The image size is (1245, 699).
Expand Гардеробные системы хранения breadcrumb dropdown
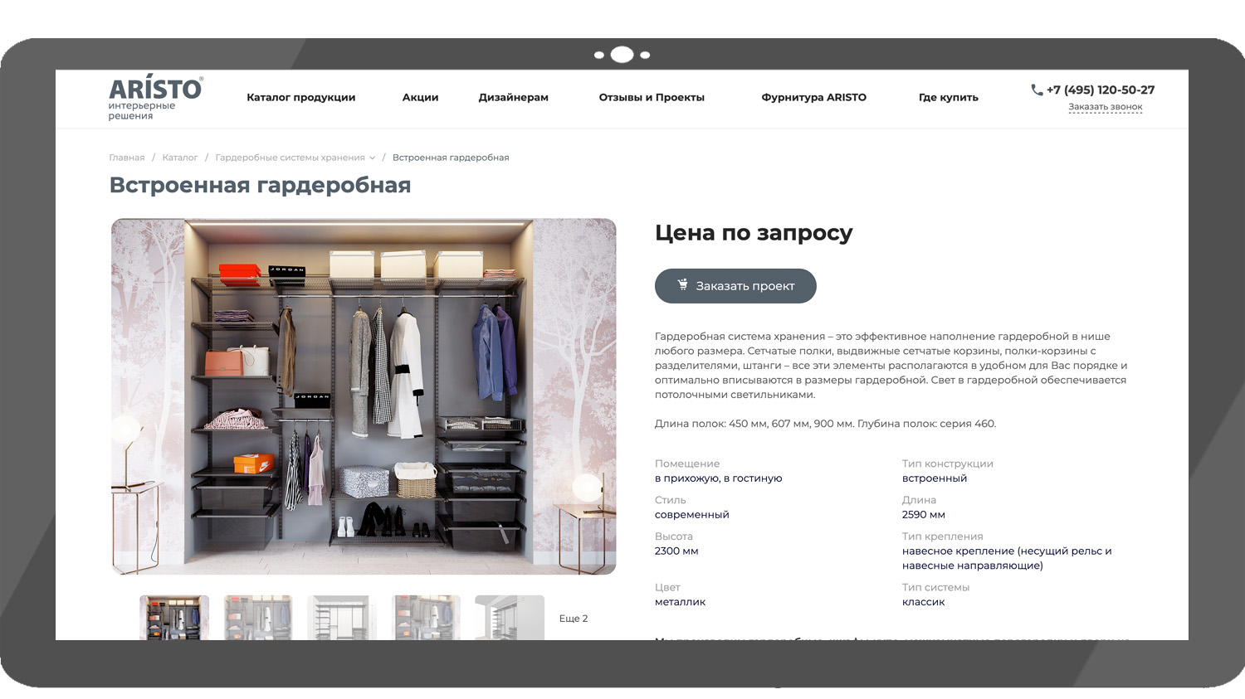(373, 158)
